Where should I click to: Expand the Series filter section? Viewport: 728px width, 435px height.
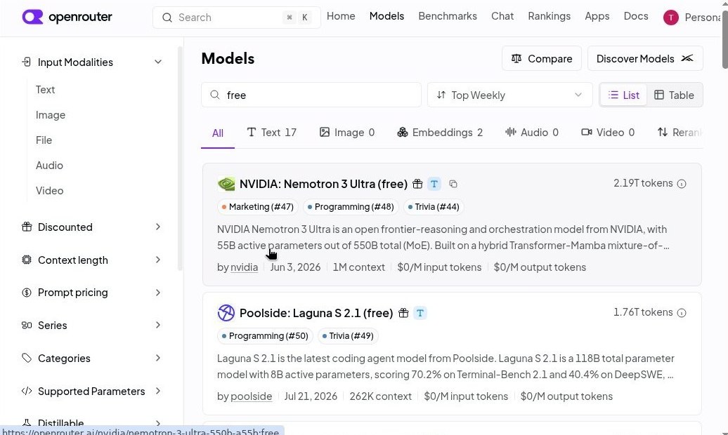pyautogui.click(x=158, y=325)
